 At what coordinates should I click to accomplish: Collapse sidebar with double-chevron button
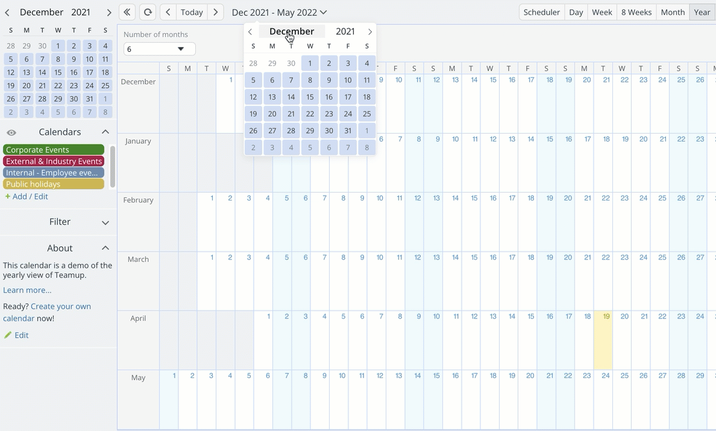pyautogui.click(x=127, y=12)
